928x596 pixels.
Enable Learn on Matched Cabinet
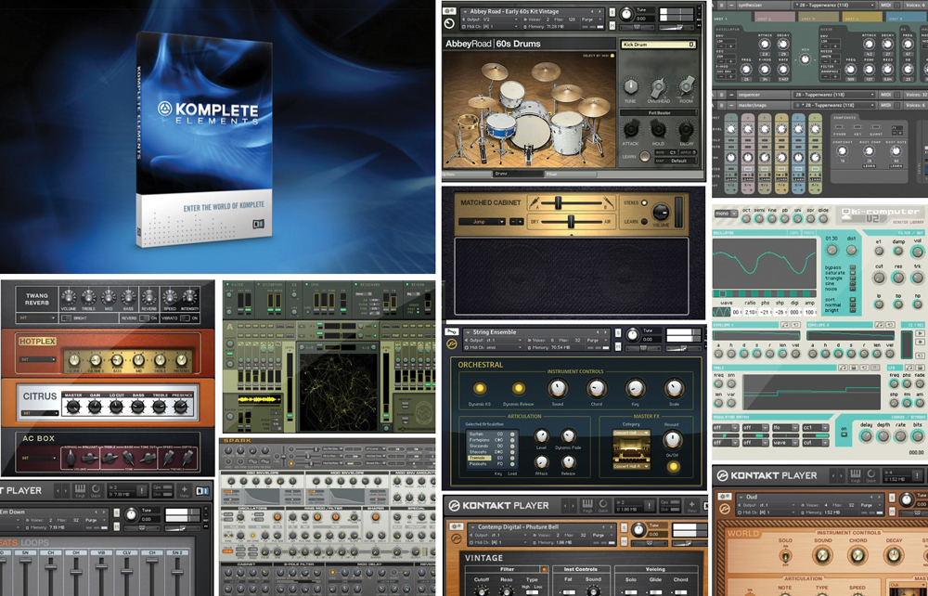[645, 222]
